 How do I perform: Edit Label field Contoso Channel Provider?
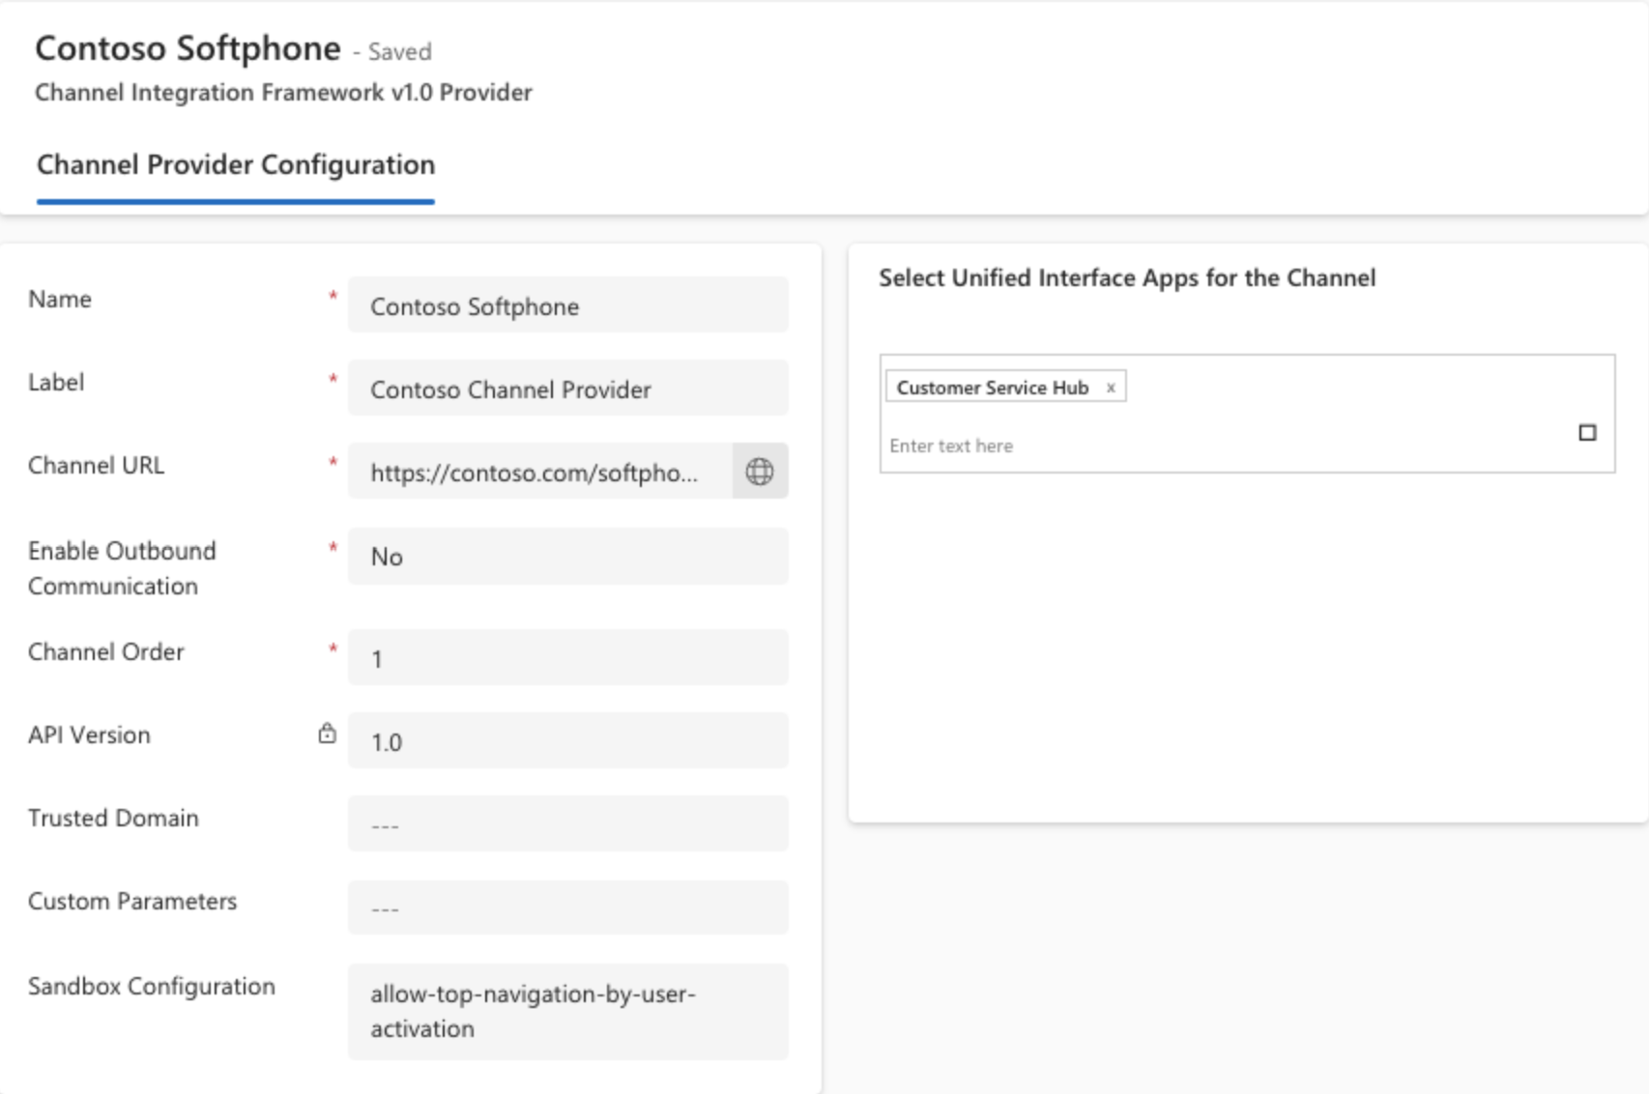point(568,389)
